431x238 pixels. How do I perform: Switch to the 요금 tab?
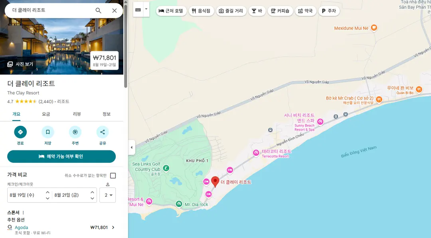(x=46, y=114)
